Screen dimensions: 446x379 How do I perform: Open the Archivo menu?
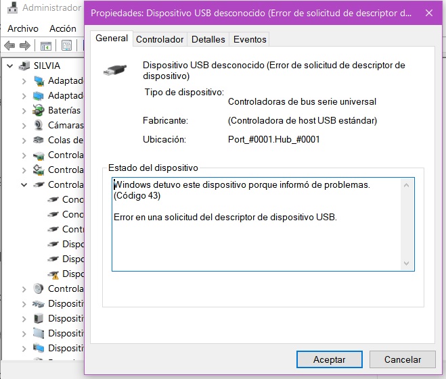point(23,28)
